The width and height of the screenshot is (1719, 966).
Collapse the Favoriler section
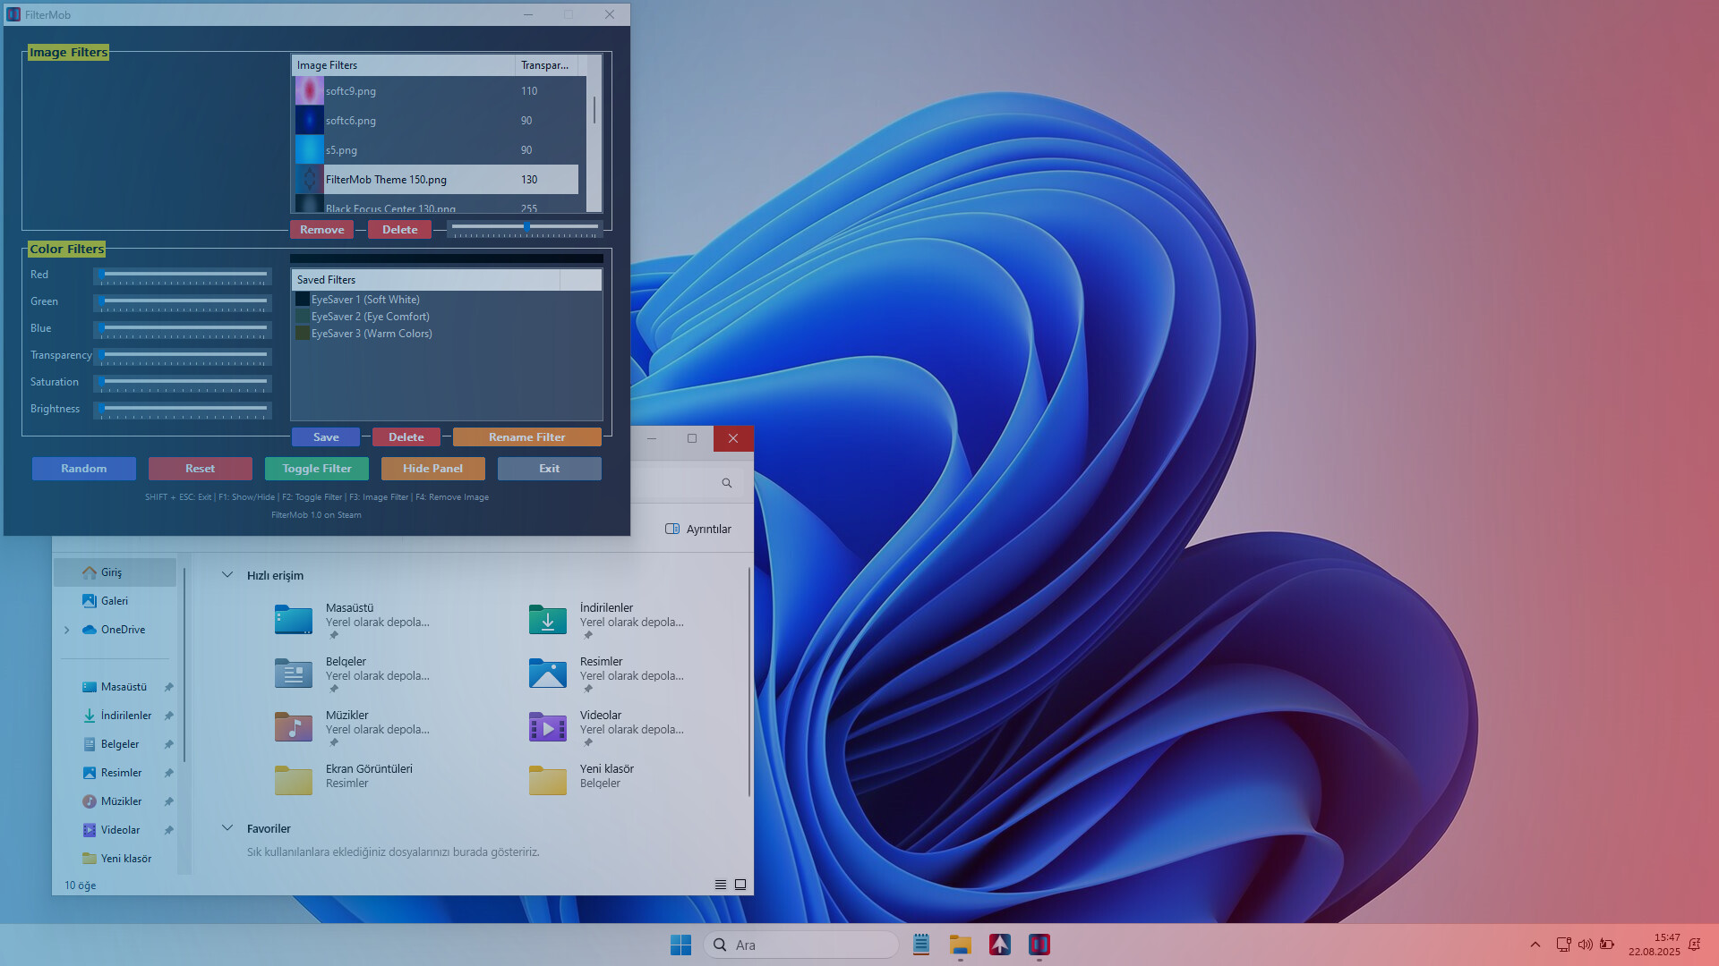227,828
